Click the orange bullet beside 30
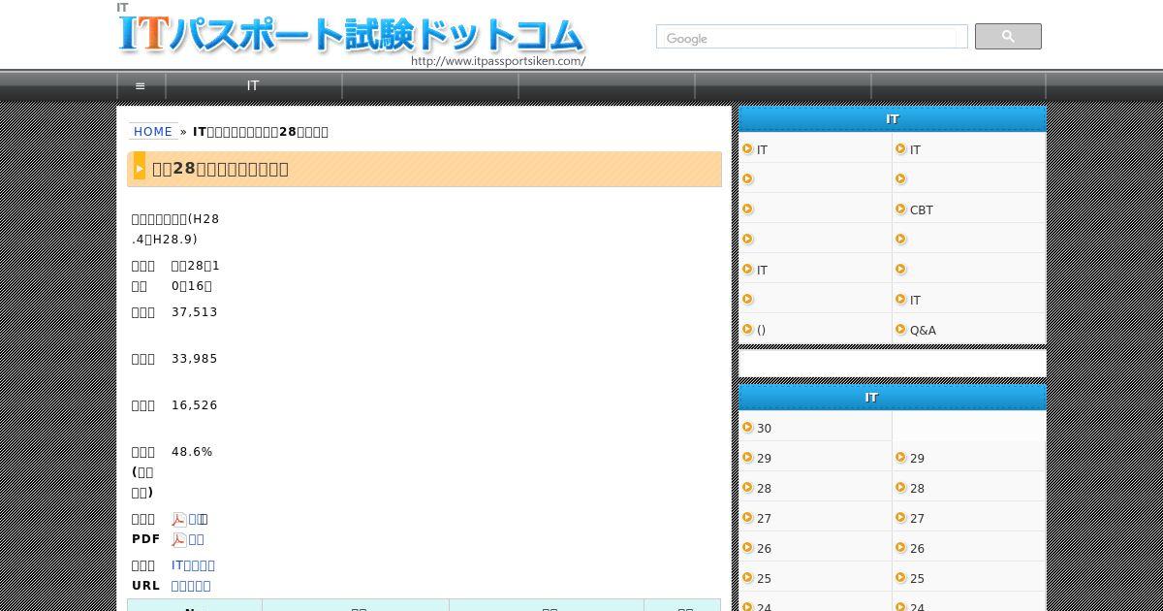The height and width of the screenshot is (611, 1163). pyautogui.click(x=747, y=428)
